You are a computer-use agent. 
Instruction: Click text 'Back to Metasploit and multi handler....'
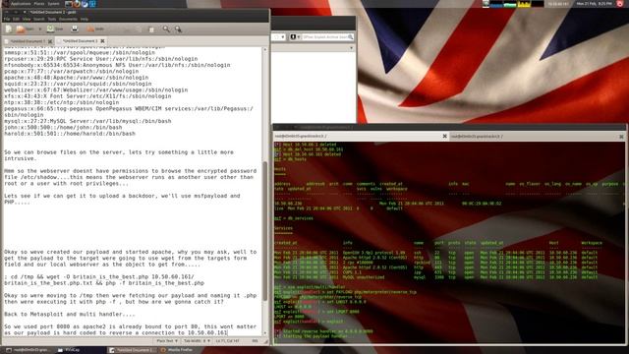pos(70,315)
